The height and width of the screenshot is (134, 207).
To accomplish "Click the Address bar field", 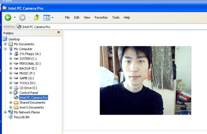I will pyautogui.click(x=112, y=27).
